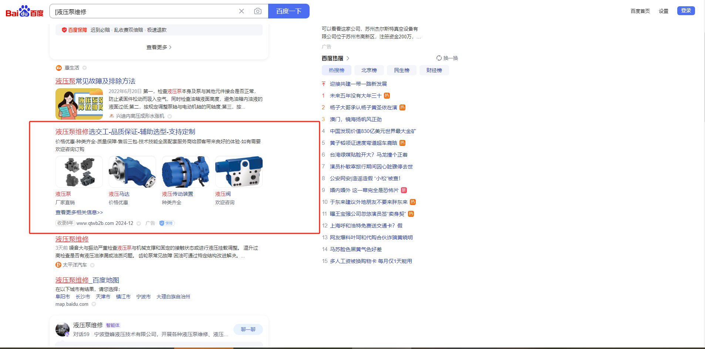The image size is (705, 349).
Task: Open dropdown icon beside 太平洋汽车
Action: point(92,265)
